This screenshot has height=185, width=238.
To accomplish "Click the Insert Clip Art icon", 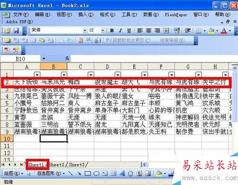I will tap(139, 173).
